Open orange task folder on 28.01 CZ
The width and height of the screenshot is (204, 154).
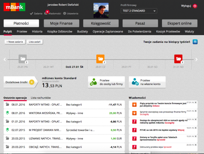coord(100,59)
